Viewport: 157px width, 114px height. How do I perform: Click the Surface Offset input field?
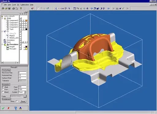click(22, 78)
